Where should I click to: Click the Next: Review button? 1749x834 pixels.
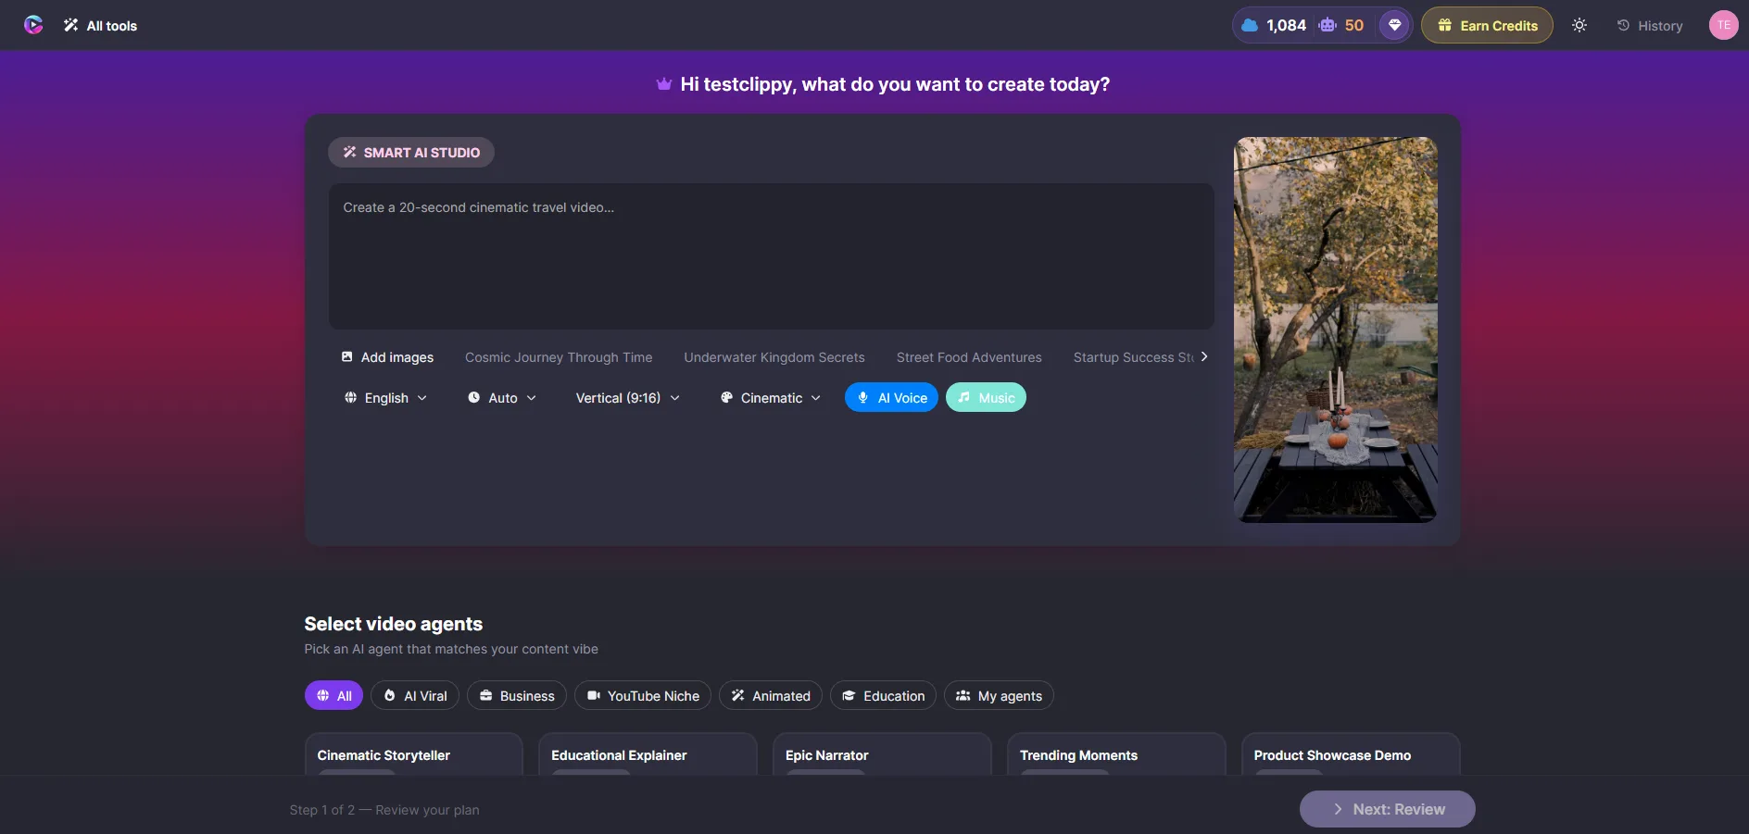tap(1387, 809)
